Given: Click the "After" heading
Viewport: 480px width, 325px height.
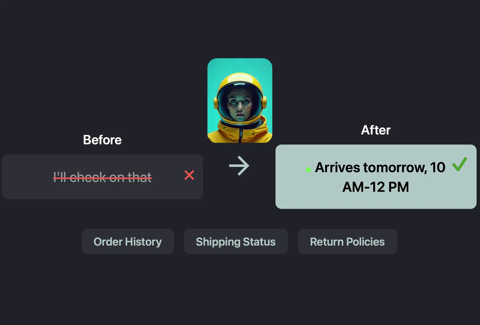Looking at the screenshot, I should coord(376,130).
